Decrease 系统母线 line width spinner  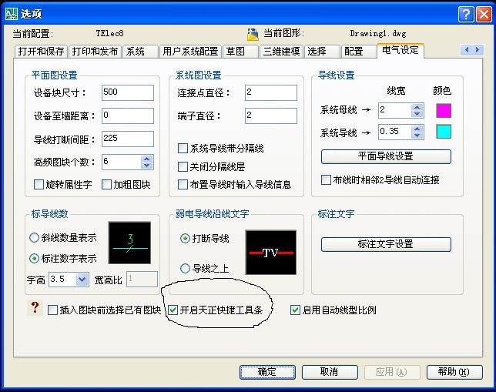pos(417,114)
